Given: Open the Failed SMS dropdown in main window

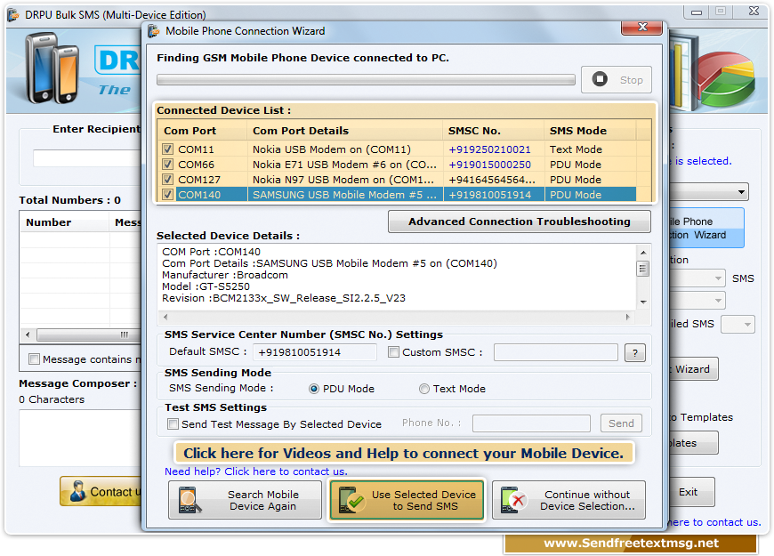Looking at the screenshot, I should (738, 324).
